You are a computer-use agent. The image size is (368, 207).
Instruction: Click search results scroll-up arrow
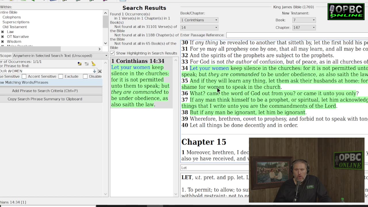[176, 60]
